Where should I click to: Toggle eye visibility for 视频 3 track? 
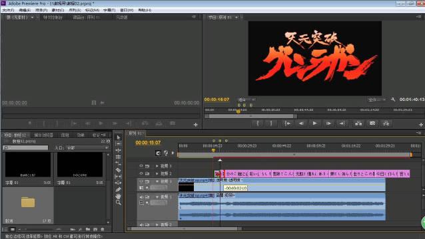click(141, 166)
